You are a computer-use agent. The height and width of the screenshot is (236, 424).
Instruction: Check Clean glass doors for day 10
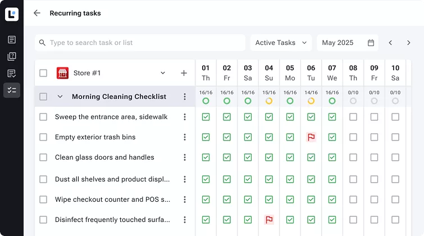(395, 157)
